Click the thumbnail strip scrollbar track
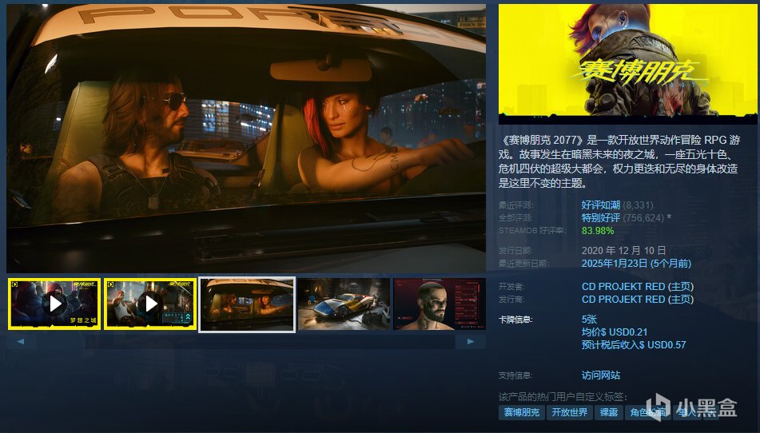The height and width of the screenshot is (433, 760). (245, 341)
